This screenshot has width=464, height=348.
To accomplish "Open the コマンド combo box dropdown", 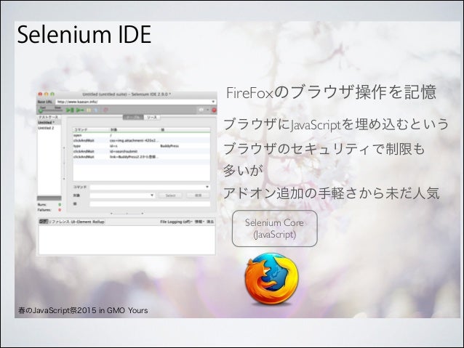I will (x=207, y=187).
